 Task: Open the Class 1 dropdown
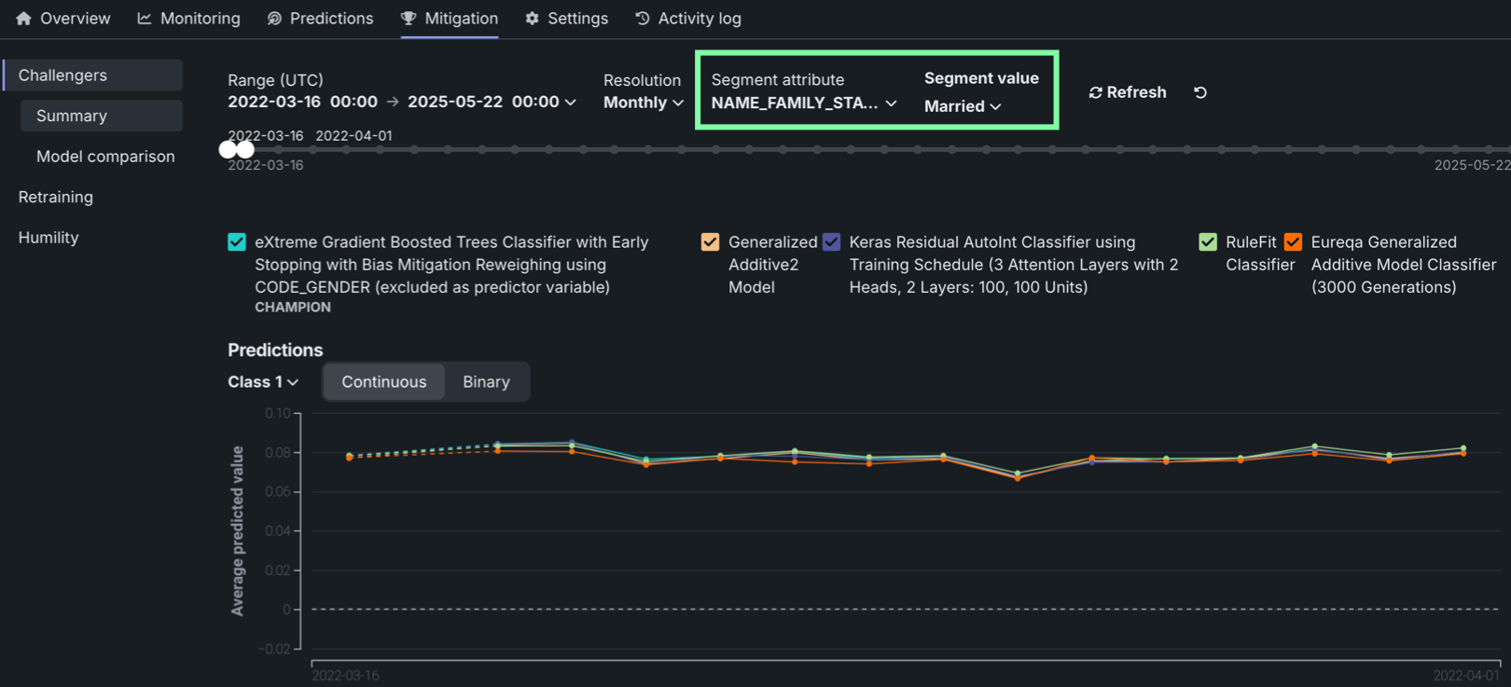pos(263,382)
